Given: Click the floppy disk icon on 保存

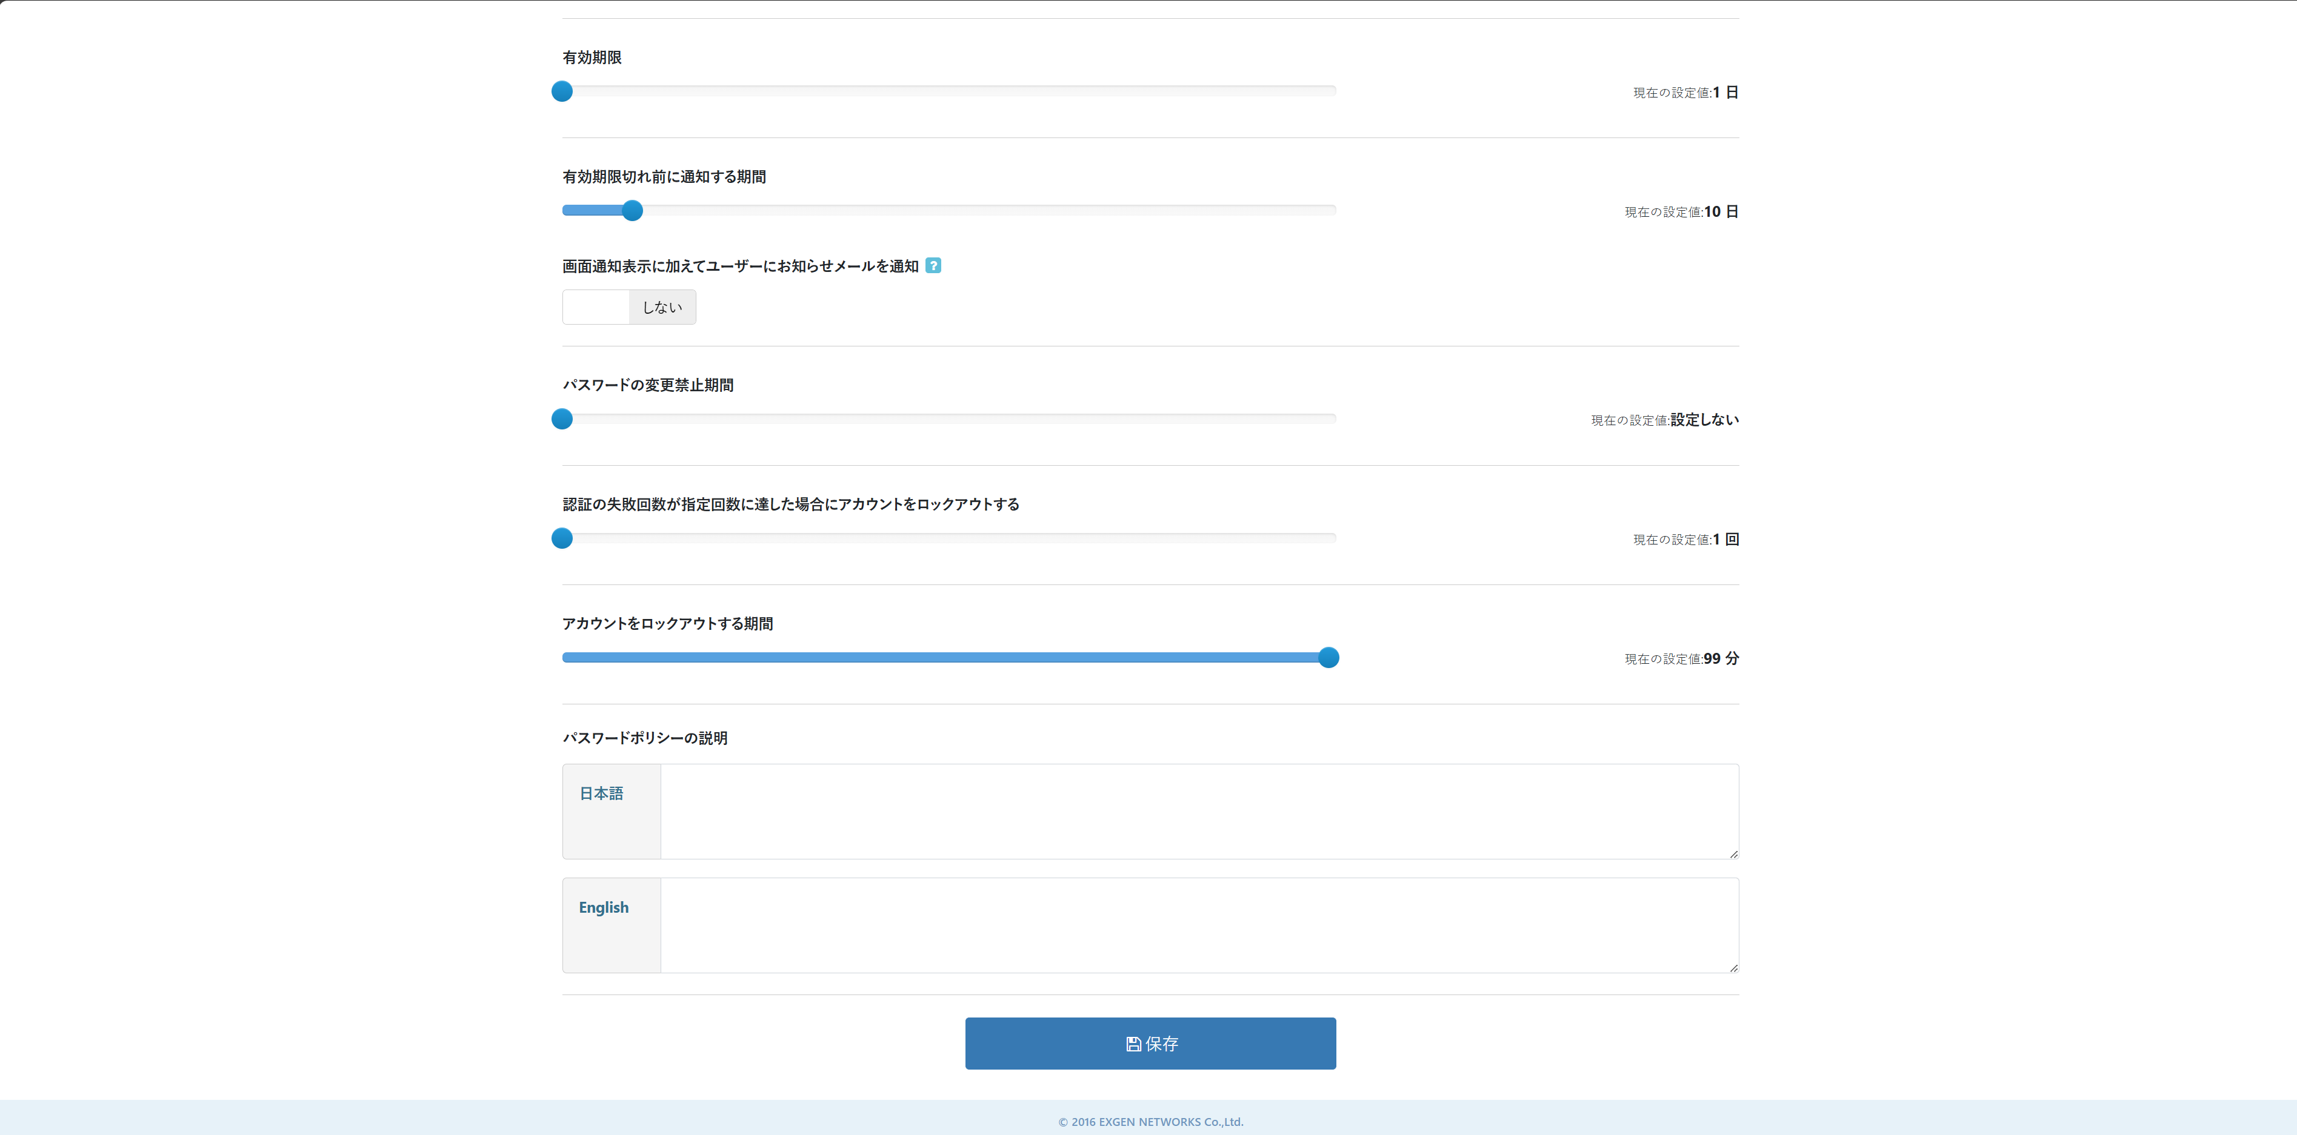Looking at the screenshot, I should click(x=1133, y=1043).
